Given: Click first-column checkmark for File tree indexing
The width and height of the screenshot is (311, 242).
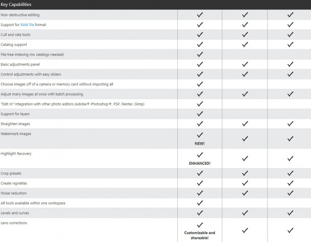Looking at the screenshot, I should pos(200,55).
